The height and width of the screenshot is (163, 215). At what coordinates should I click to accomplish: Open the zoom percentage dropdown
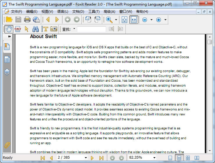[x=154, y=158]
